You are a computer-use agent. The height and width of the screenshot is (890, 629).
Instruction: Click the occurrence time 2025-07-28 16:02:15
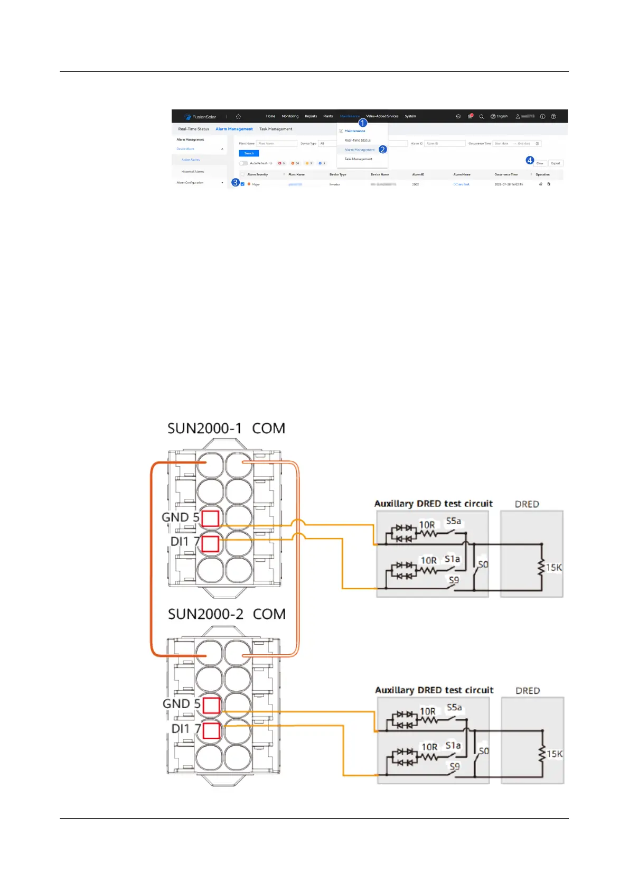click(509, 184)
